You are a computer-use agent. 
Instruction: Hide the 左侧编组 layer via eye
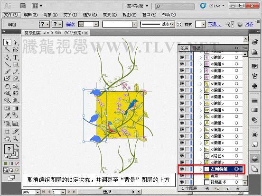tap(182, 169)
